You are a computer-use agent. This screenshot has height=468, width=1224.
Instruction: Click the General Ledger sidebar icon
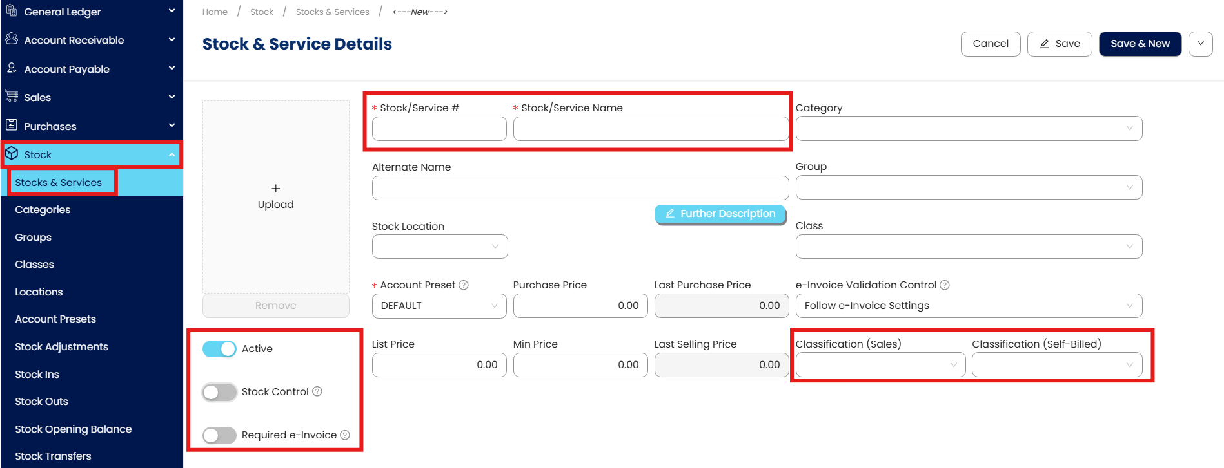pyautogui.click(x=11, y=11)
